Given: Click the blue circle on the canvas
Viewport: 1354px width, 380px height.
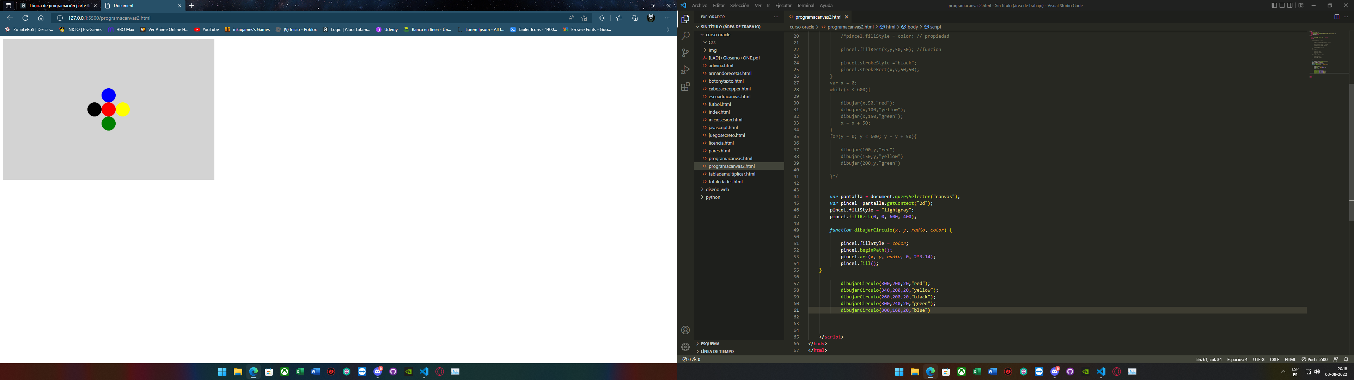Looking at the screenshot, I should [x=108, y=95].
